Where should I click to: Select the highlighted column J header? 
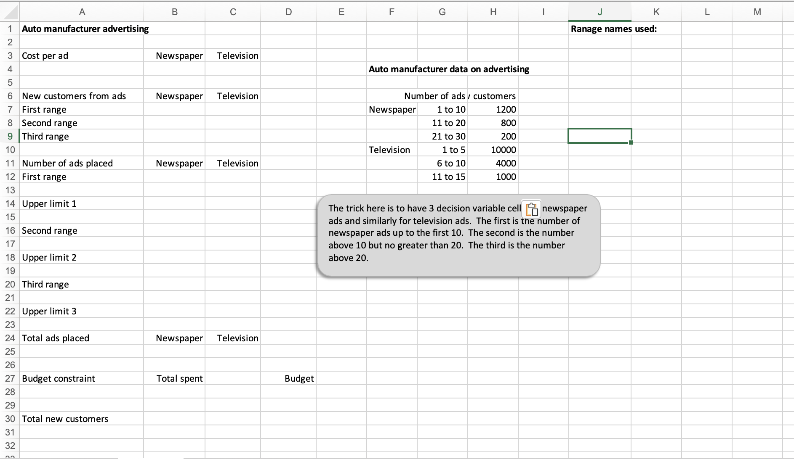point(600,12)
